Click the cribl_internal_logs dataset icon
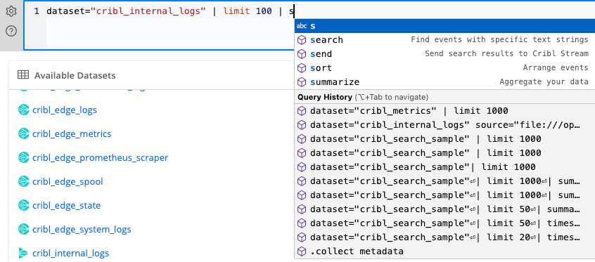The image size is (595, 262). coord(24,253)
